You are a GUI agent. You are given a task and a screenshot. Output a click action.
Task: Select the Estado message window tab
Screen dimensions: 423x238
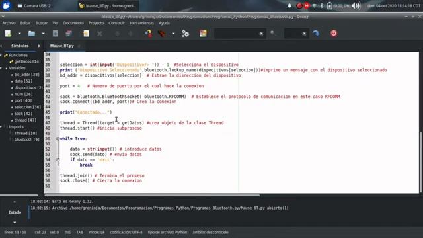[x=15, y=212]
